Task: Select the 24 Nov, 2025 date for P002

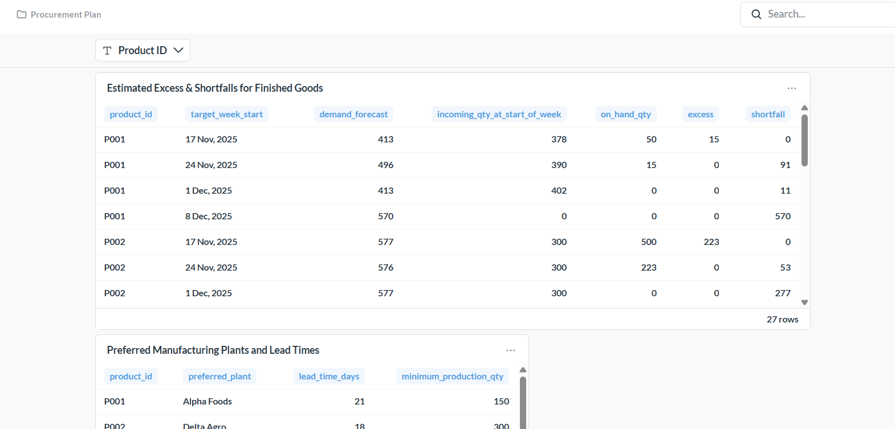Action: coord(211,268)
